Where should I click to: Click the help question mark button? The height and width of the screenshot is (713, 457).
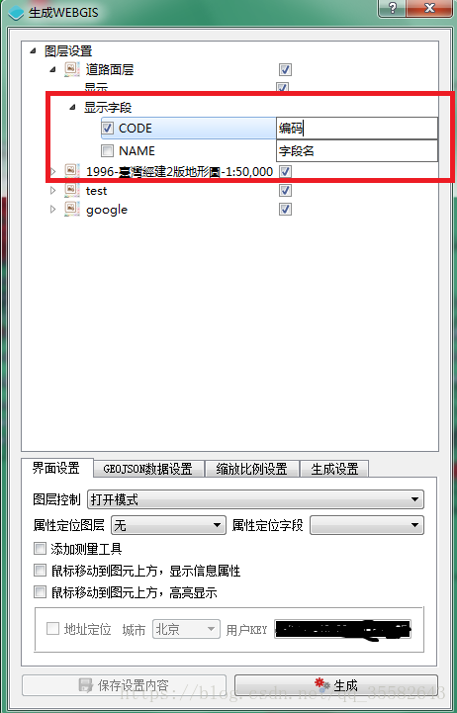point(392,8)
